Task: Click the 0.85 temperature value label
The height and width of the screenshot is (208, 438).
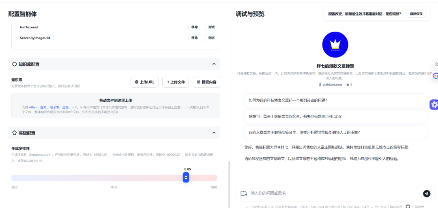Action: pos(187,169)
